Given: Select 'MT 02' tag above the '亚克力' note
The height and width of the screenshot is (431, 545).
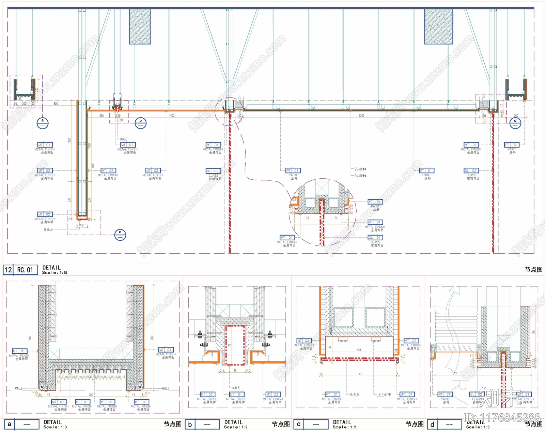Looking at the screenshot, I should coord(45,218).
